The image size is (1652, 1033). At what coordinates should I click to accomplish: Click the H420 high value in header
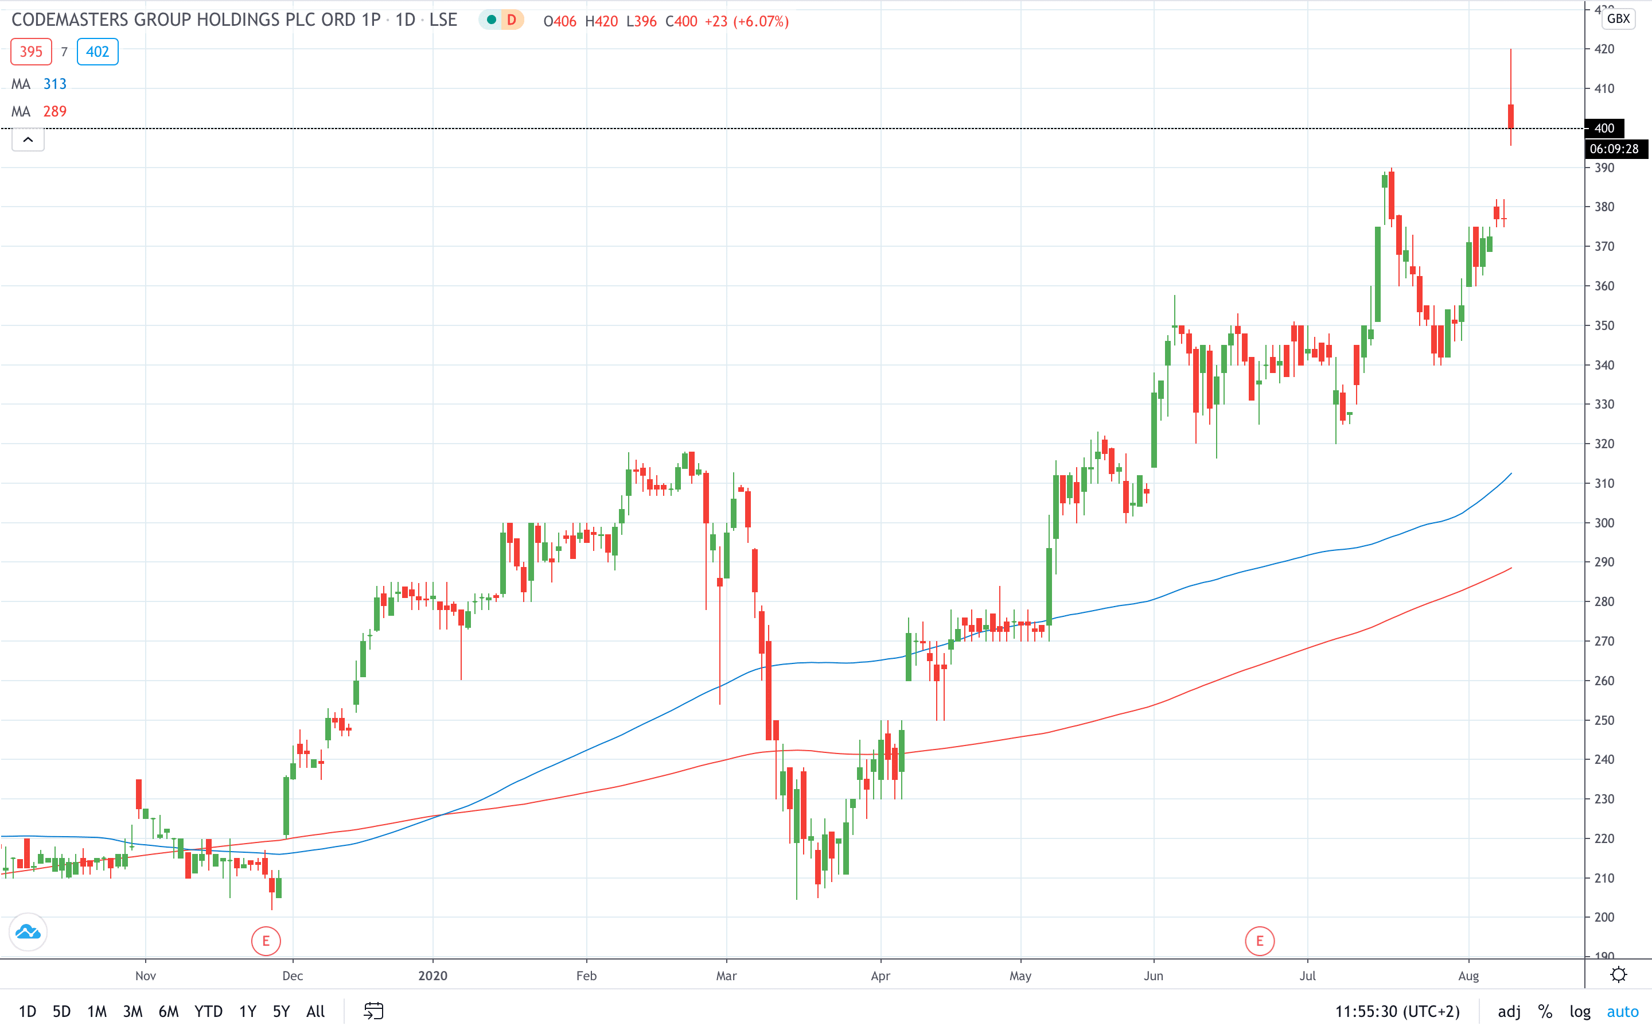pos(601,21)
